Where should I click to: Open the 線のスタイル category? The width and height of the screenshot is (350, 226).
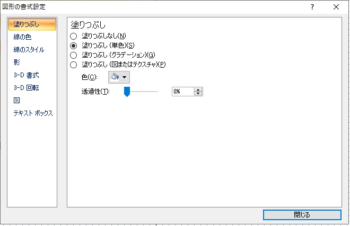(29, 50)
